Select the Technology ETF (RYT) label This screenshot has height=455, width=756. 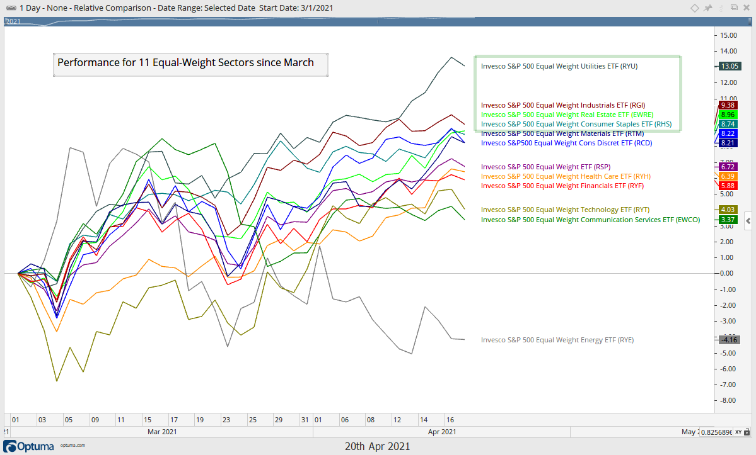click(x=565, y=210)
